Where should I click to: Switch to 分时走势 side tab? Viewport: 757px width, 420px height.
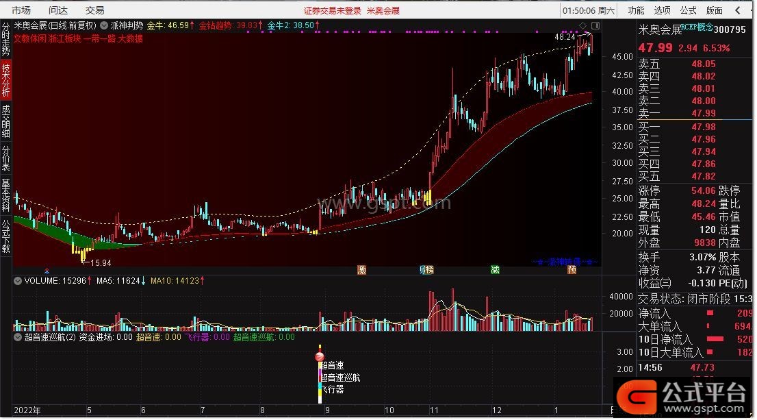click(x=5, y=39)
